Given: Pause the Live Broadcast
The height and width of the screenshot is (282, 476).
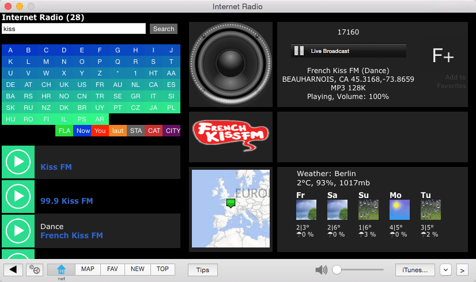Looking at the screenshot, I should click(x=299, y=51).
